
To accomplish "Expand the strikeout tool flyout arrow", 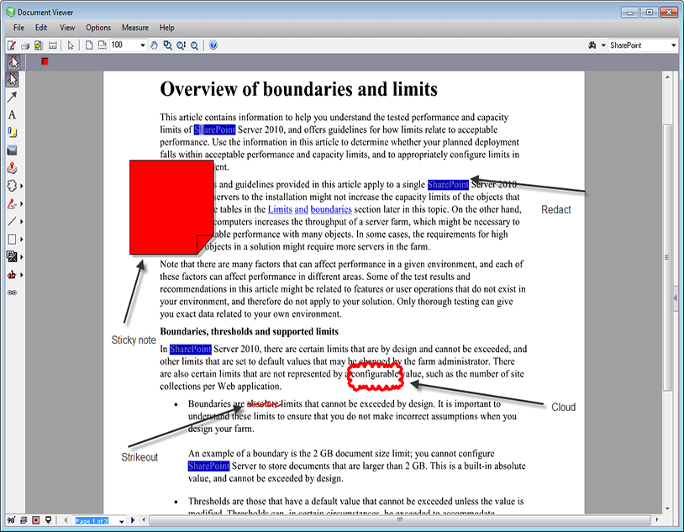I will pyautogui.click(x=21, y=275).
